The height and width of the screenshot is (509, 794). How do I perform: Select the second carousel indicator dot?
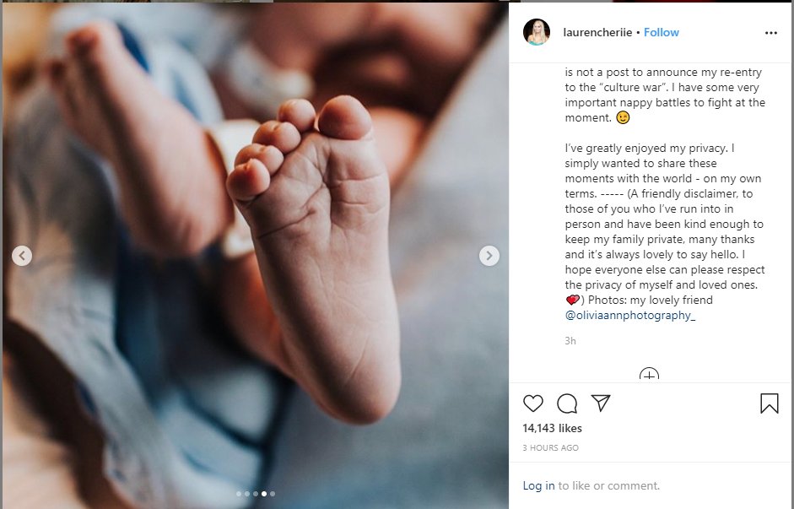247,494
